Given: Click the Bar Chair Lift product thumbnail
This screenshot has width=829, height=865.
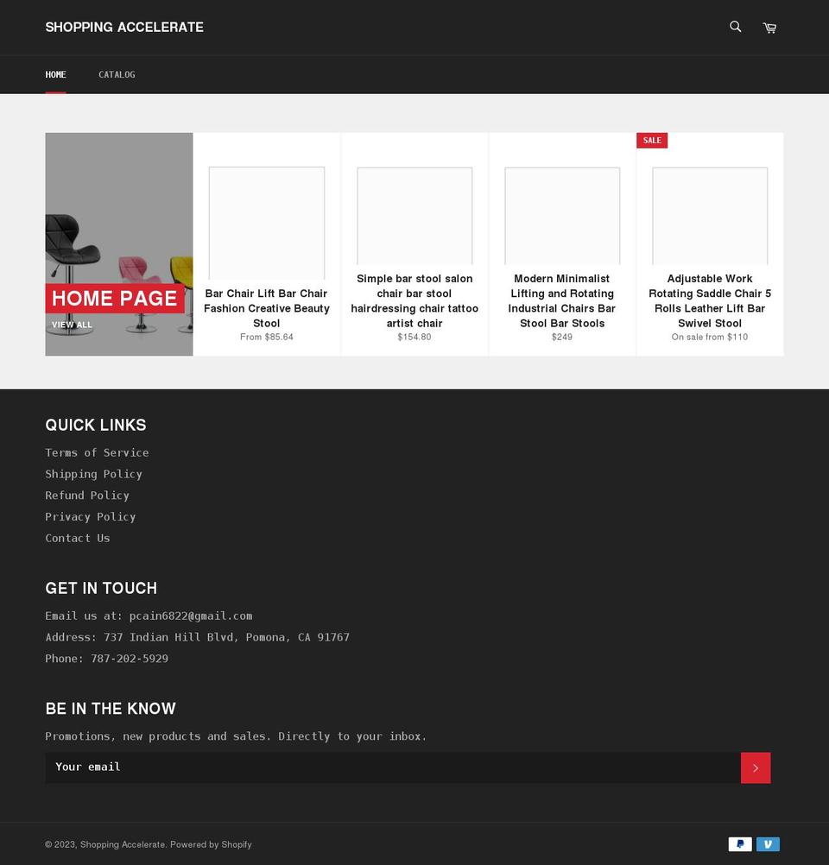Looking at the screenshot, I should (x=267, y=223).
